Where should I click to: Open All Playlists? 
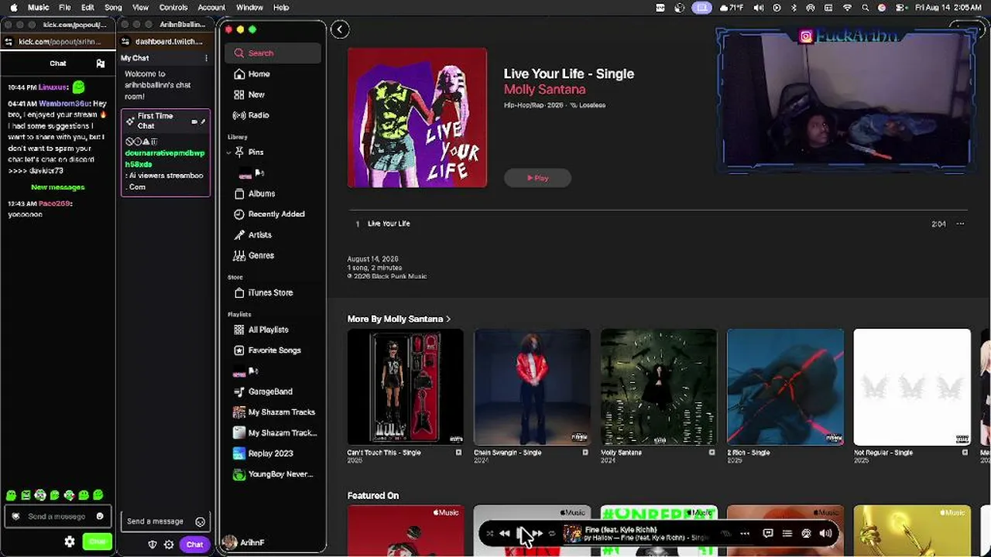click(x=268, y=330)
